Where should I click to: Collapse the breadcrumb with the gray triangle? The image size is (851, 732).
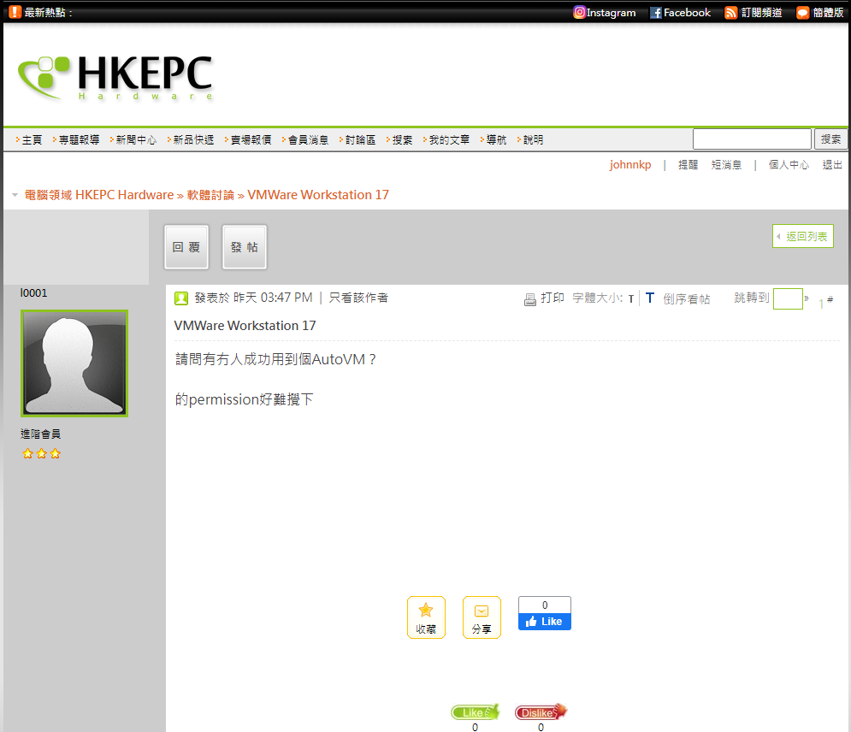14,194
